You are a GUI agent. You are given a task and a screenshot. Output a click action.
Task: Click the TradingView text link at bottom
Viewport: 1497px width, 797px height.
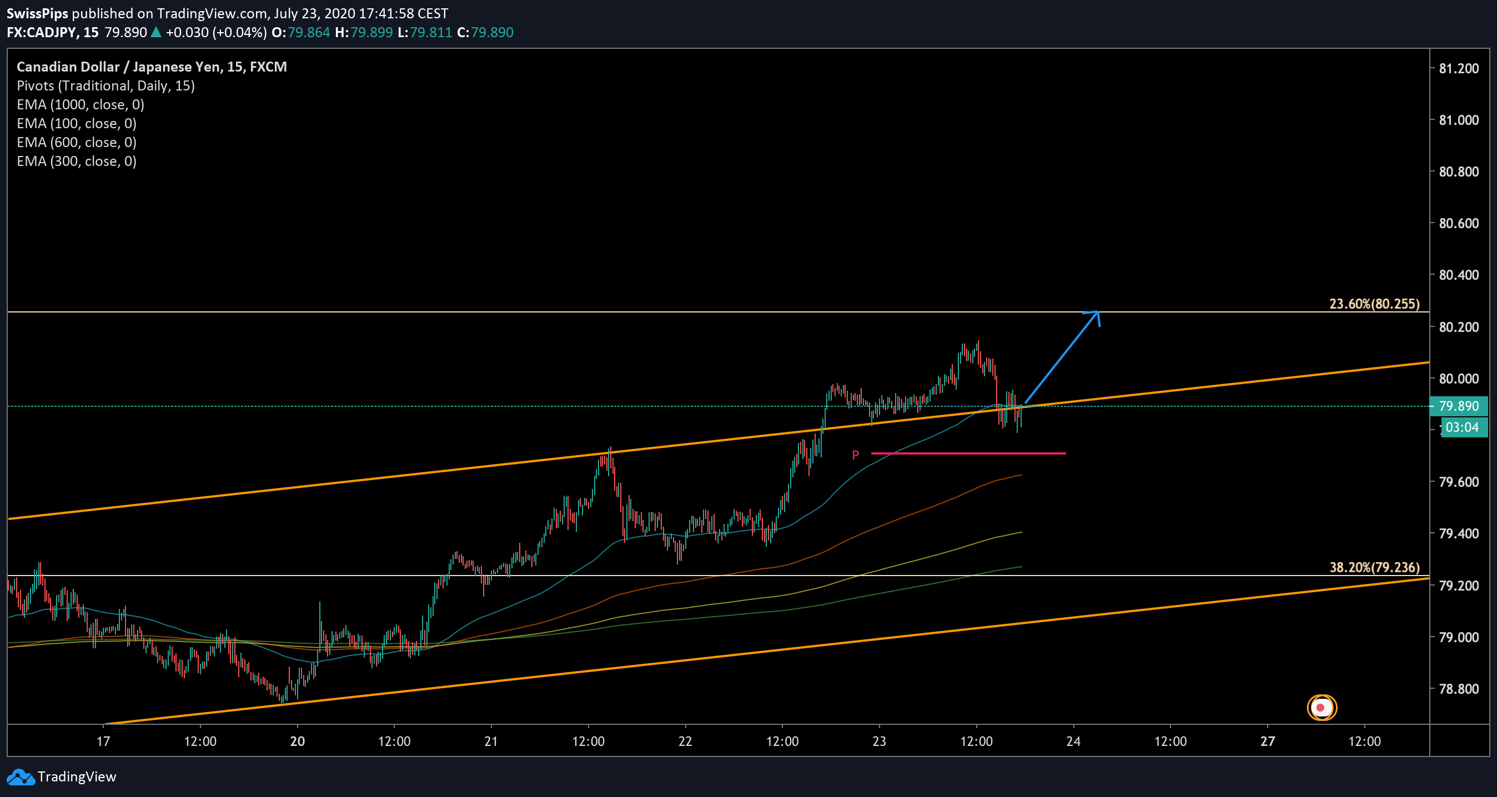pos(77,776)
